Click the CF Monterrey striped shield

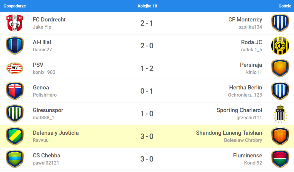[280, 23]
